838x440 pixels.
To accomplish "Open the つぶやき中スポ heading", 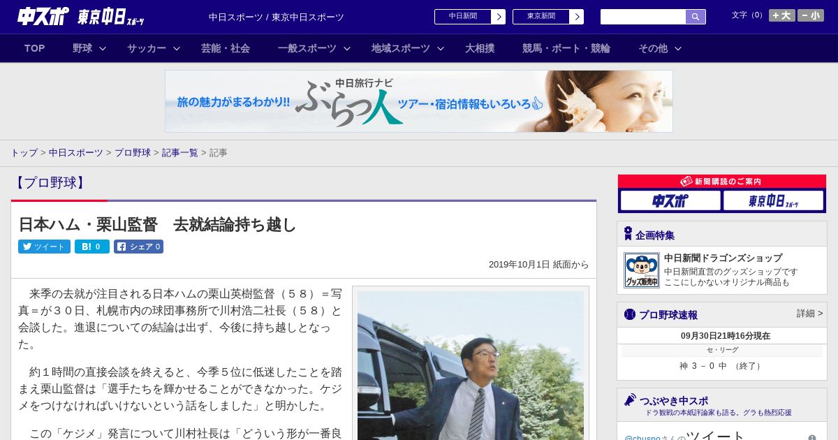I will (x=674, y=401).
